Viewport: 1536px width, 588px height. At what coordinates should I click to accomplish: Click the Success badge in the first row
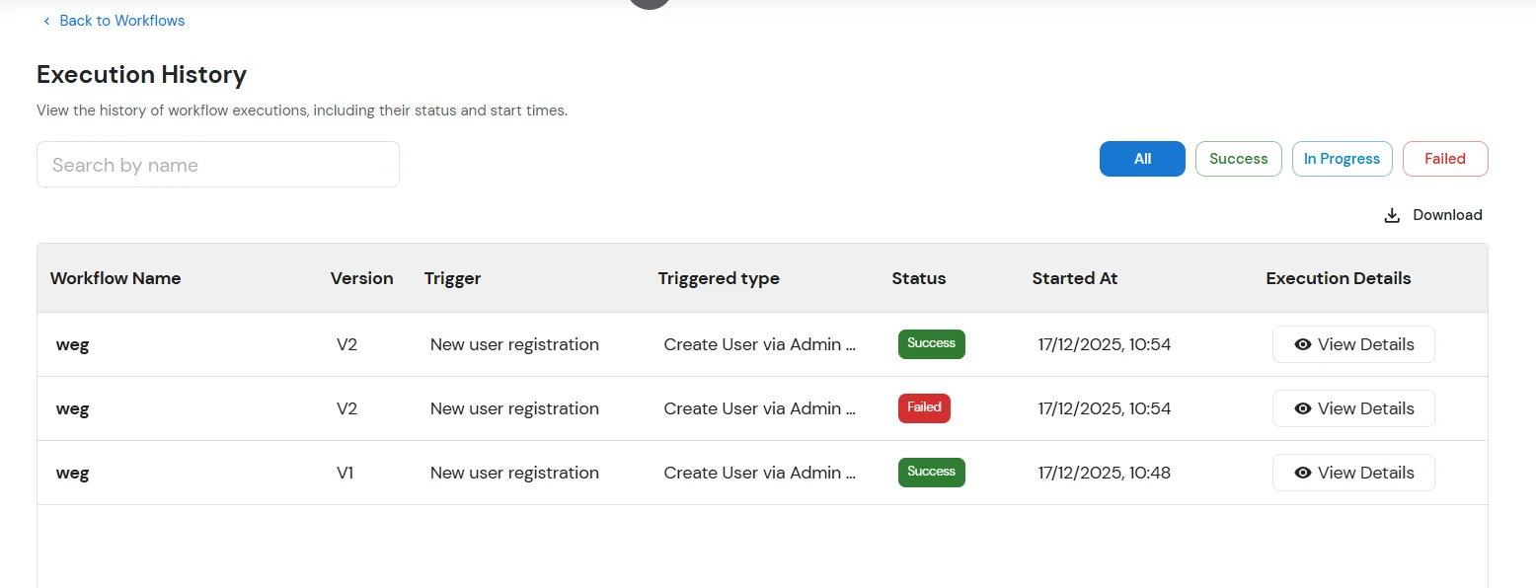click(x=931, y=344)
